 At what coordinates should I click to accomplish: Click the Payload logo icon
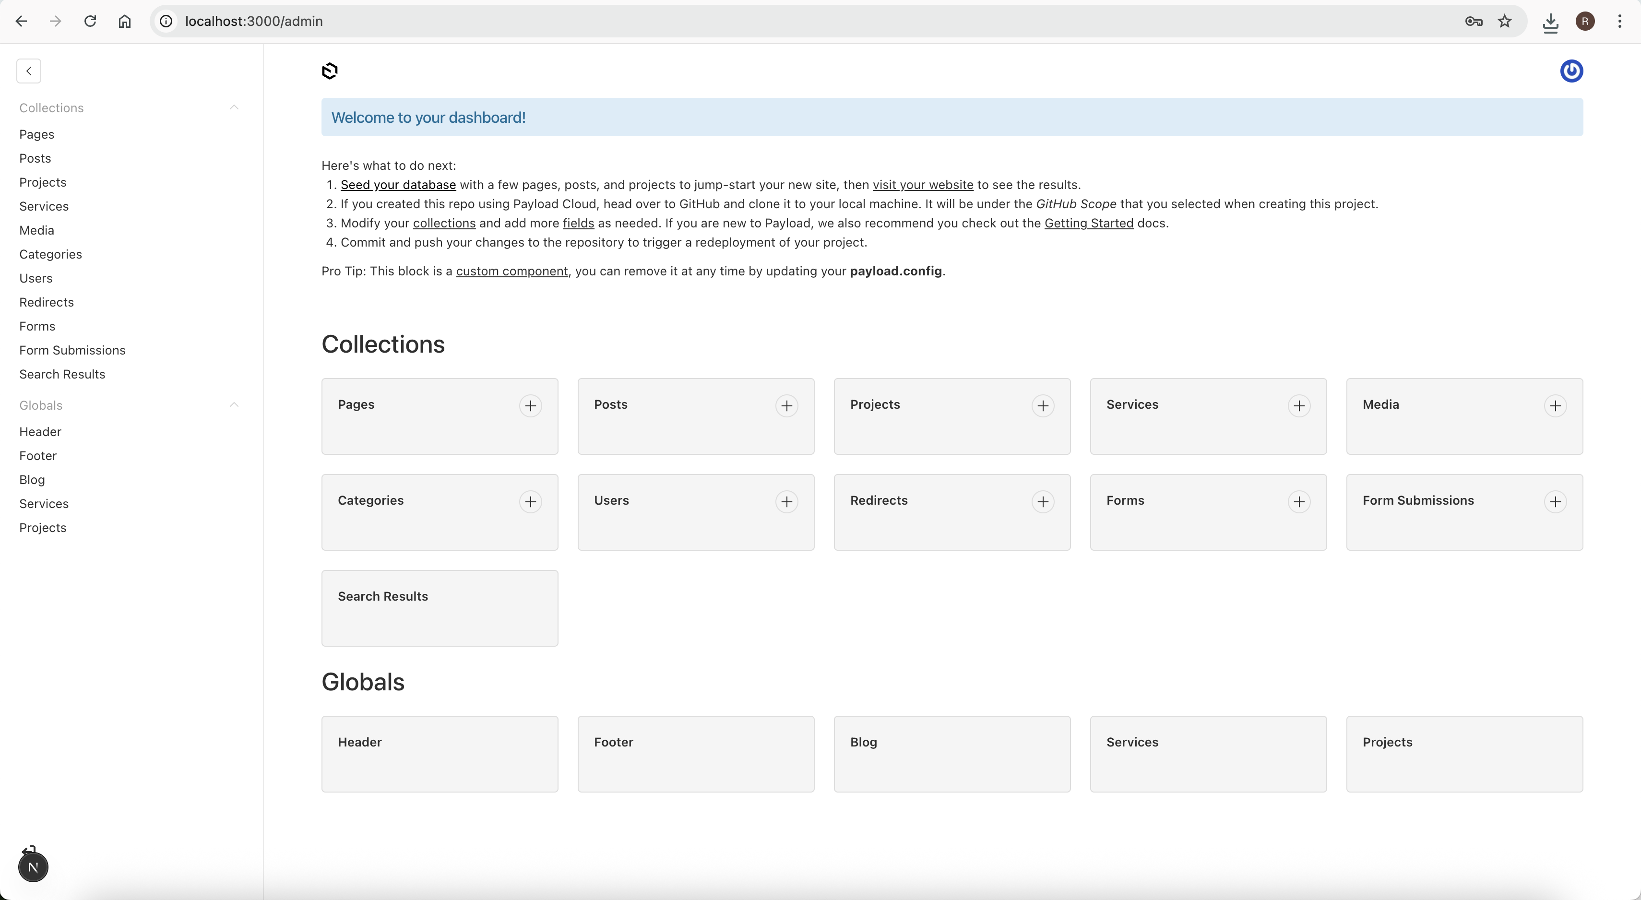coord(329,71)
